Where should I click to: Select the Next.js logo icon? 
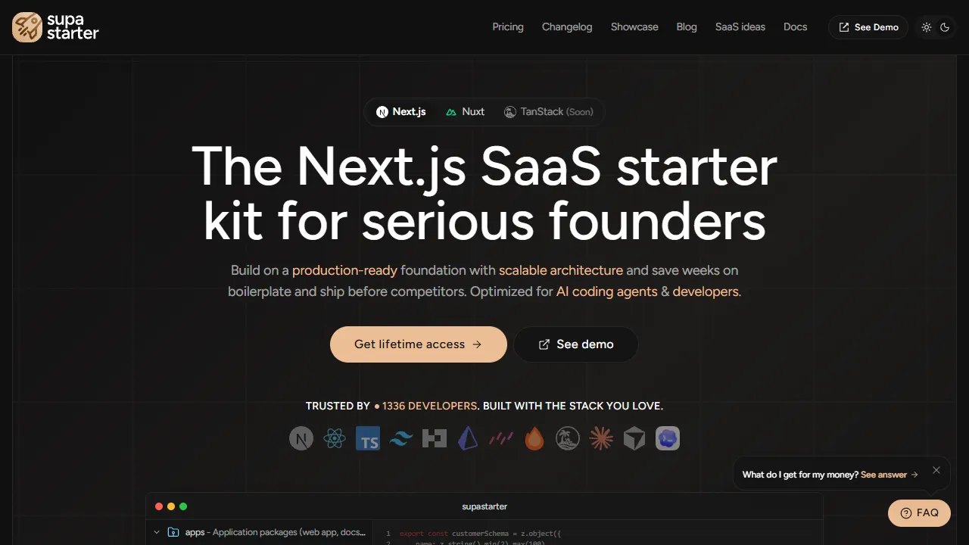click(x=301, y=438)
